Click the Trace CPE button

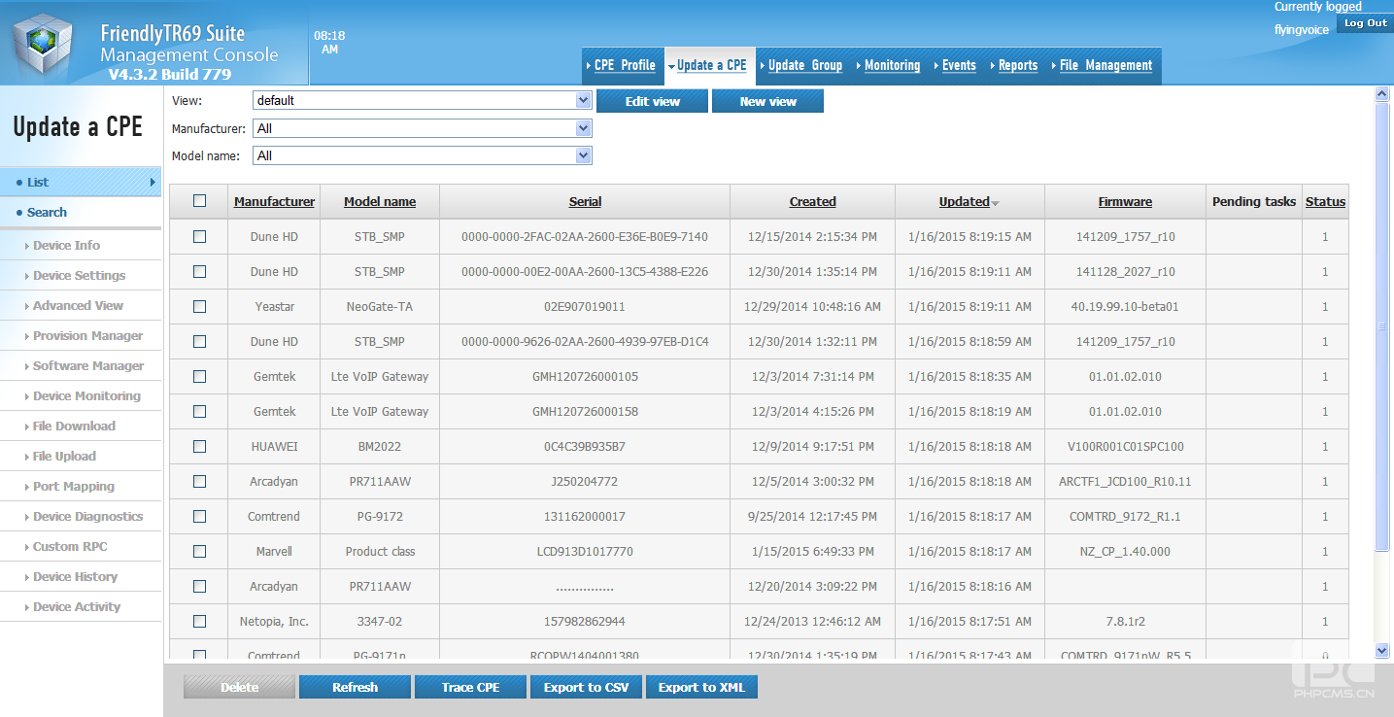[470, 687]
